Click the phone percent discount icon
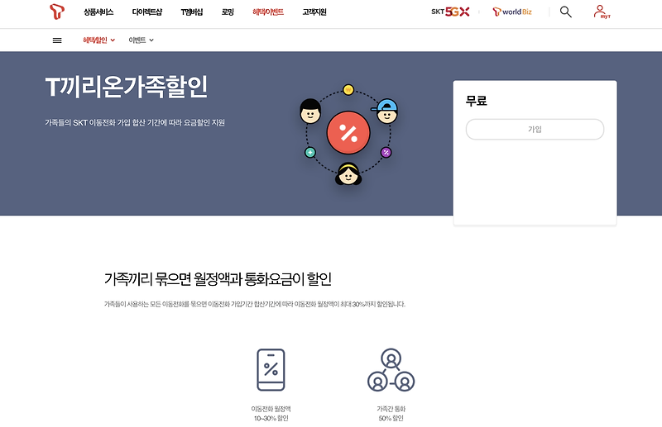The width and height of the screenshot is (662, 427). [271, 370]
